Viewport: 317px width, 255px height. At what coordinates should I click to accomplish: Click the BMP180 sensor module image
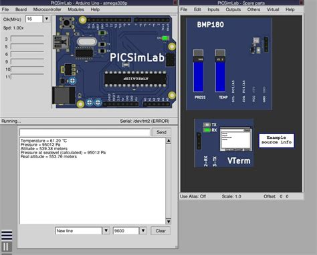pyautogui.click(x=259, y=45)
